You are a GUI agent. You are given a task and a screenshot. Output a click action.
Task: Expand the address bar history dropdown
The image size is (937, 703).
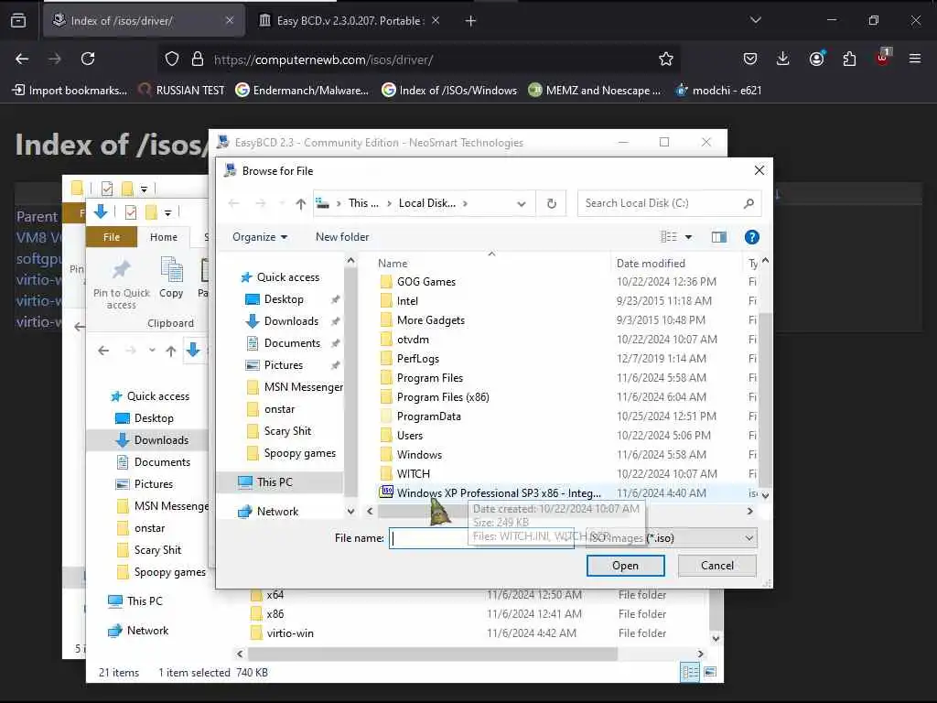point(521,204)
